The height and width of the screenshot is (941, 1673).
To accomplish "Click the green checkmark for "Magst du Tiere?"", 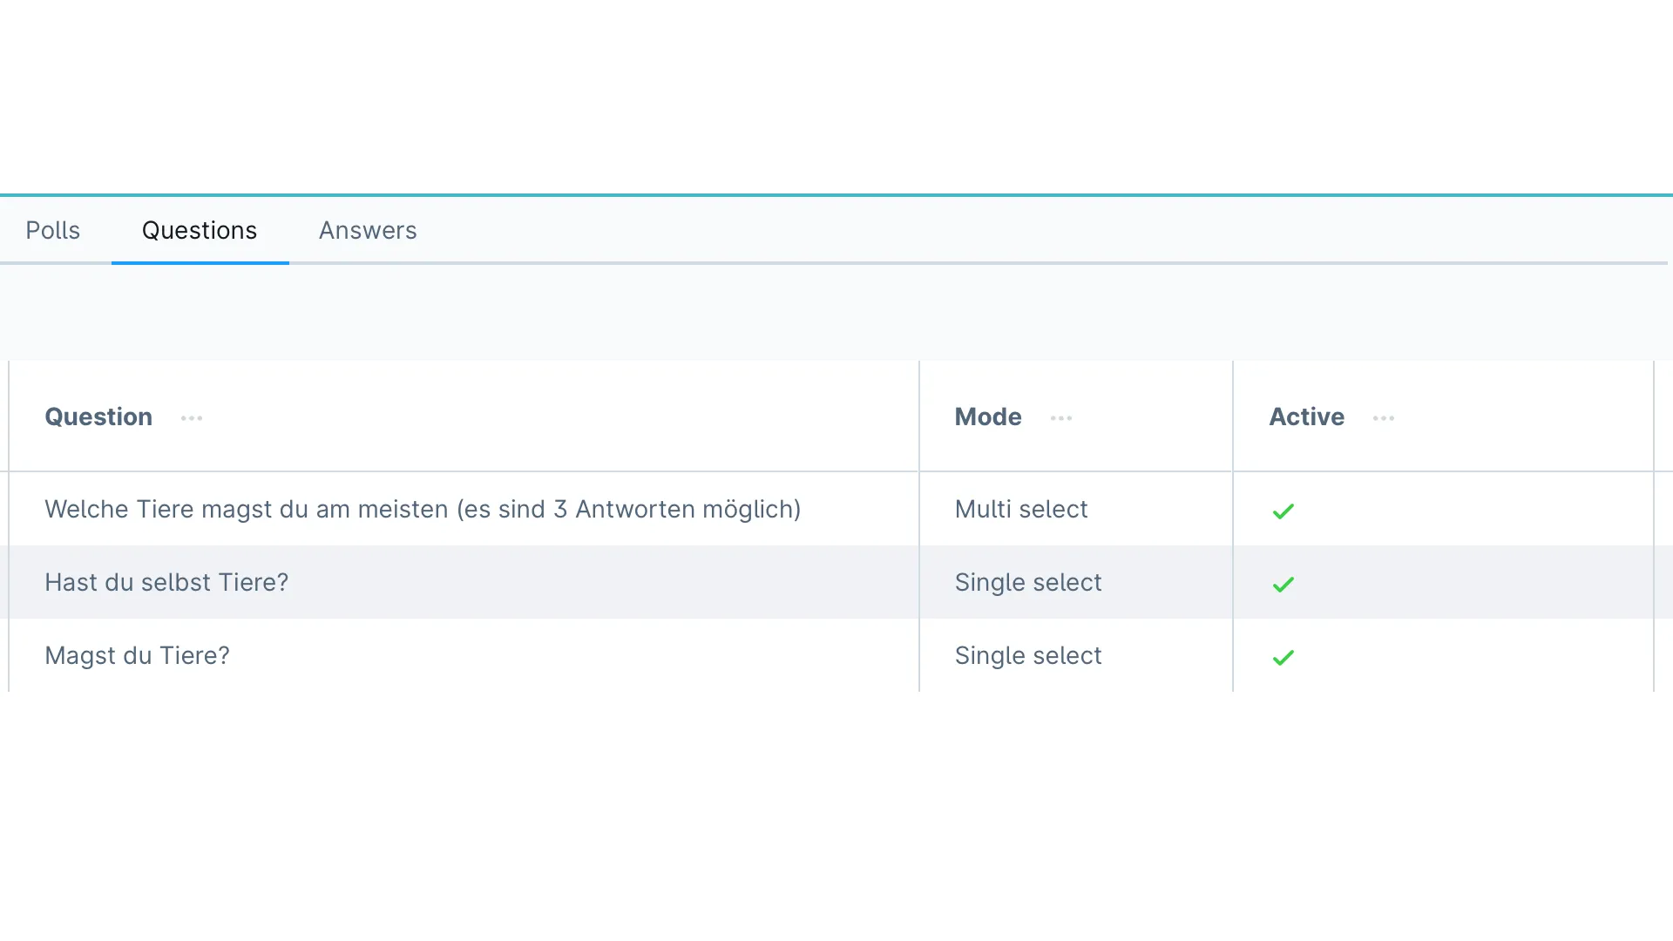I will 1283,658.
